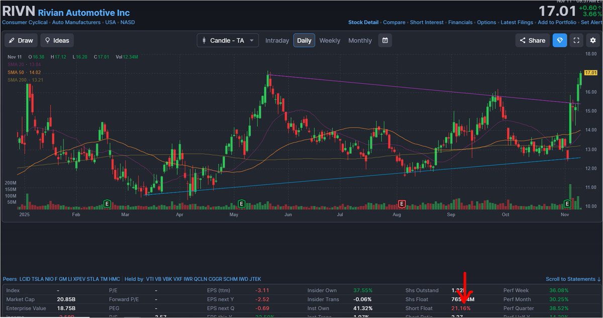This screenshot has height=318, width=603.
Task: Switch to the Weekly tab
Action: point(330,40)
